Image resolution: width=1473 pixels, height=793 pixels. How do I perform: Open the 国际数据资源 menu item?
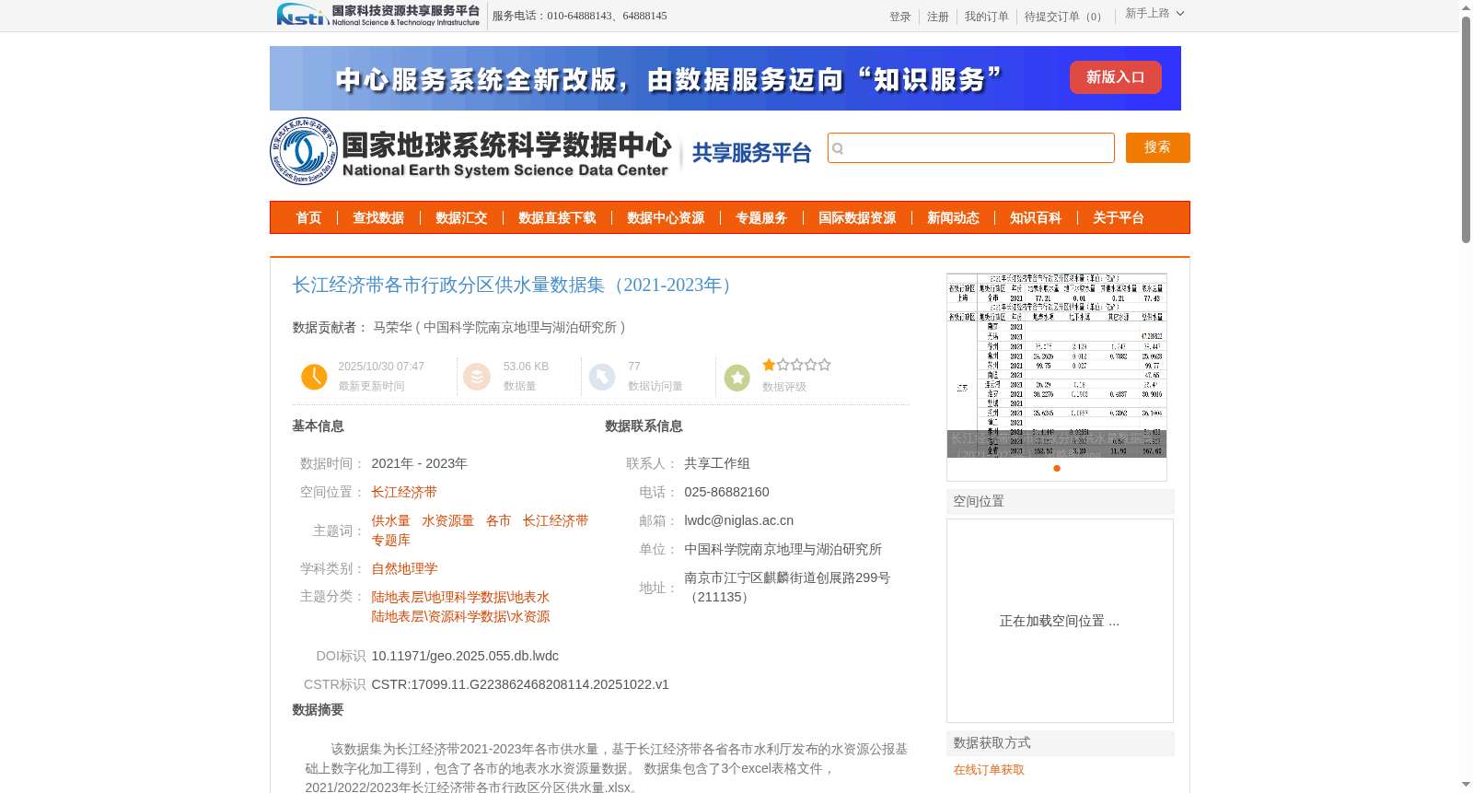[857, 218]
